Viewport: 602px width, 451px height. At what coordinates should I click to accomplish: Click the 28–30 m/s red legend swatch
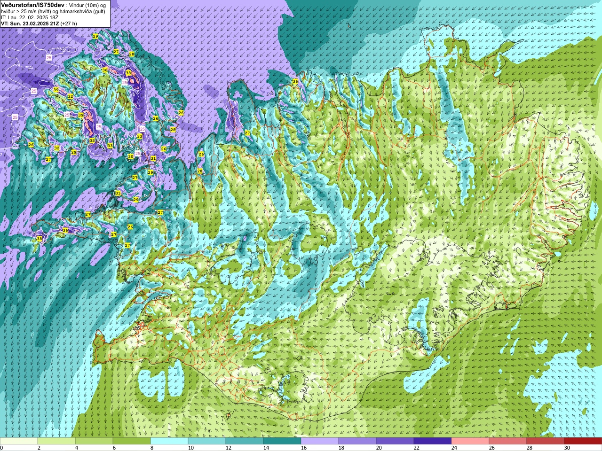546,441
